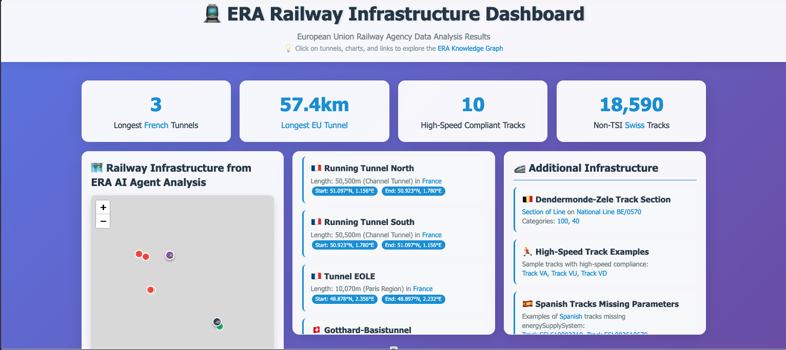Open category 100 link
This screenshot has width=786, height=350.
pyautogui.click(x=563, y=221)
